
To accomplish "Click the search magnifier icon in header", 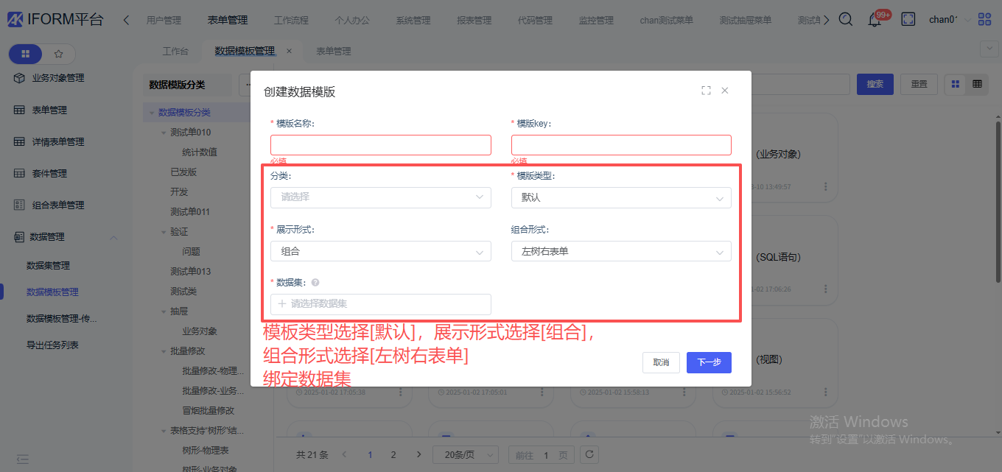I will point(846,19).
